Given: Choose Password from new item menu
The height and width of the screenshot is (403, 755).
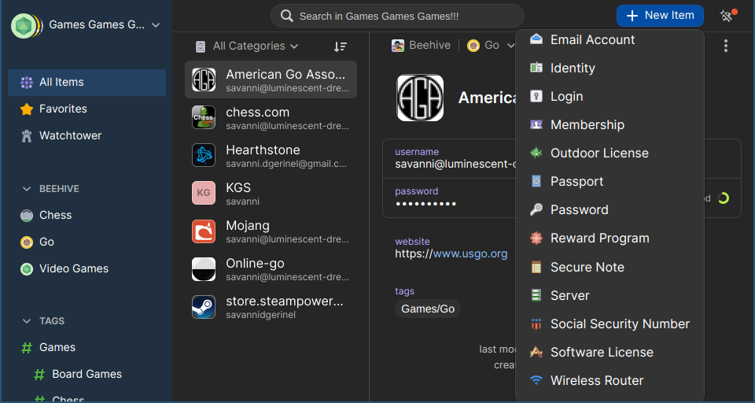Looking at the screenshot, I should (610, 210).
